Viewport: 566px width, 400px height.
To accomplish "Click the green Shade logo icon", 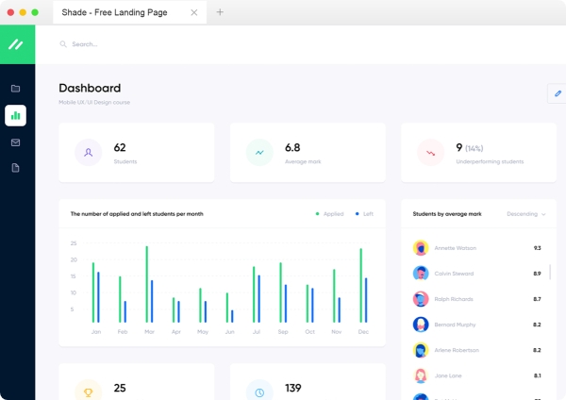I will pos(16,44).
